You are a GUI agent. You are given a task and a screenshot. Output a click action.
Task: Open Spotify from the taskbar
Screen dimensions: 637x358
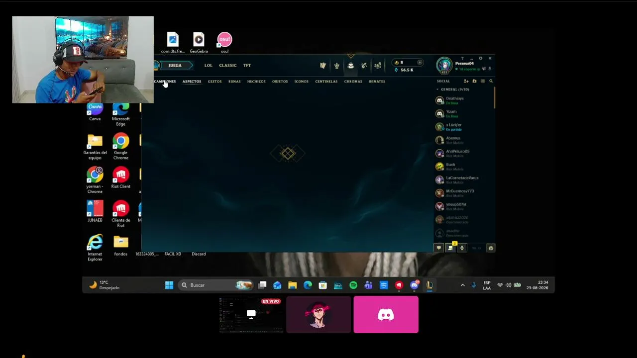click(353, 285)
